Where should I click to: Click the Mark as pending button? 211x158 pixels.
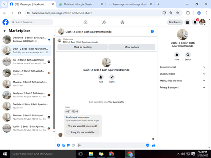[83, 47]
